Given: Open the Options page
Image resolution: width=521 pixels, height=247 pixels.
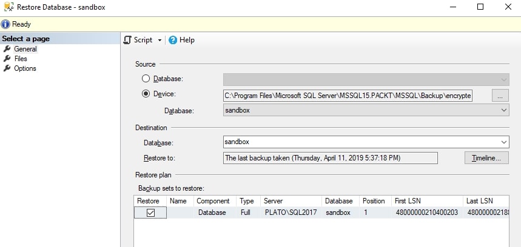Looking at the screenshot, I should 25,68.
